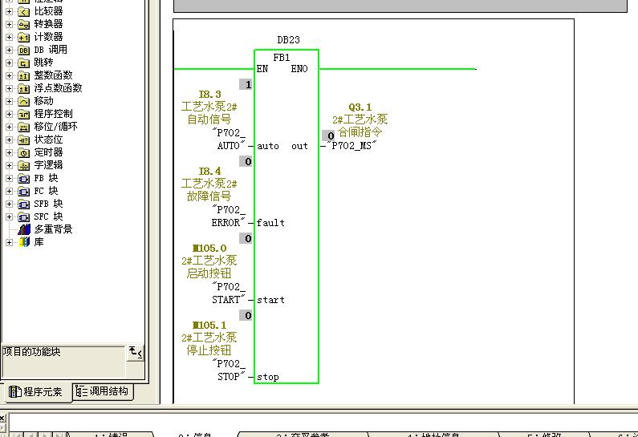Image resolution: width=638 pixels, height=437 pixels.
Task: Click the FC 块 block icon
Action: tap(23, 191)
